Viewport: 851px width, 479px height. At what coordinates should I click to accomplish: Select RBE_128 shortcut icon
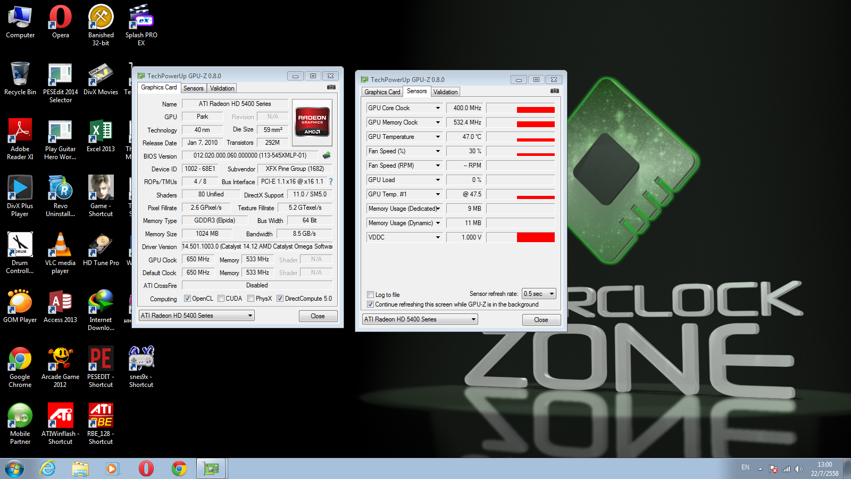click(x=101, y=424)
